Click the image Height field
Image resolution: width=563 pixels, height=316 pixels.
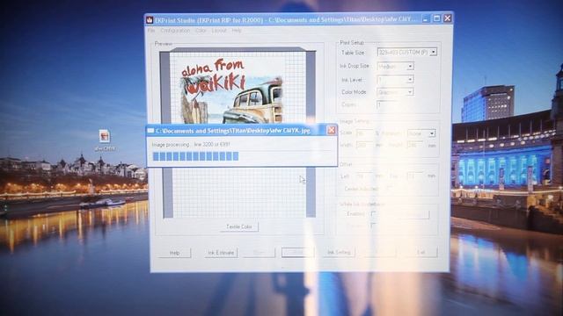point(416,146)
